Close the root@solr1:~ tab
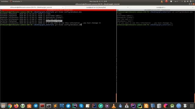 click(x=193, y=7)
